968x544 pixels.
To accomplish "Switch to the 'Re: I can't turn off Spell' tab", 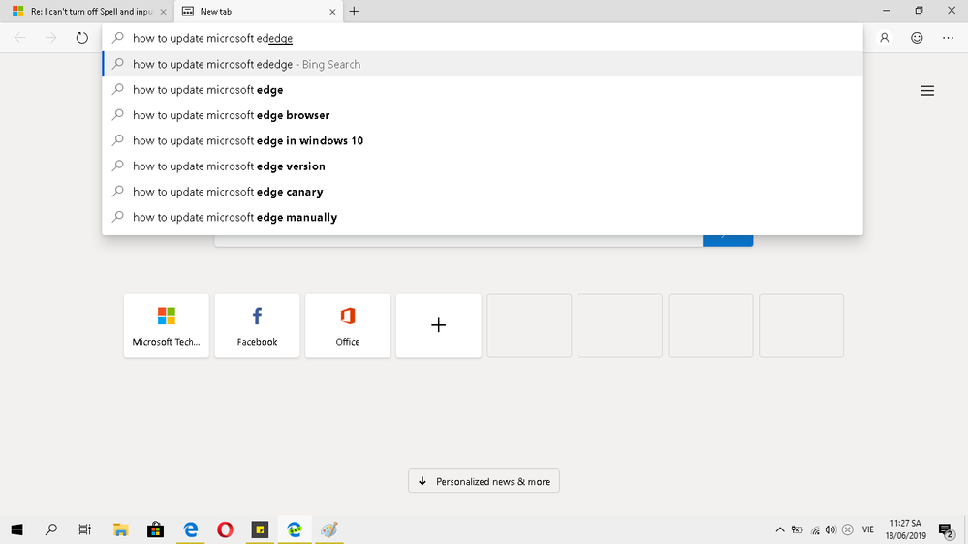I will point(87,11).
